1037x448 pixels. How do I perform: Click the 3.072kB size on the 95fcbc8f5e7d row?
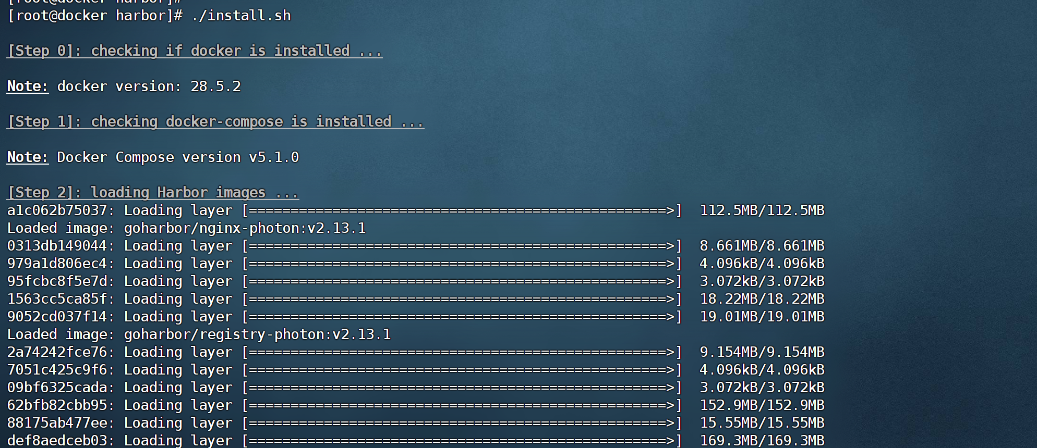(762, 281)
